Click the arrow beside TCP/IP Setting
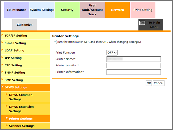 point(2,35)
